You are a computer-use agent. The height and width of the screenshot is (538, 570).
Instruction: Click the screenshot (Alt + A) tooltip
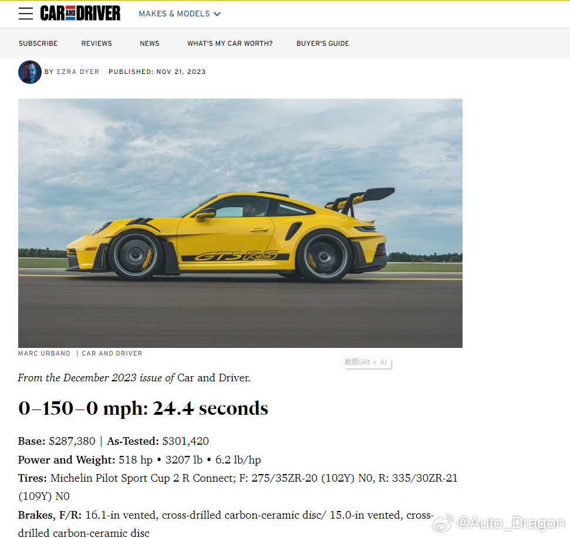point(366,362)
